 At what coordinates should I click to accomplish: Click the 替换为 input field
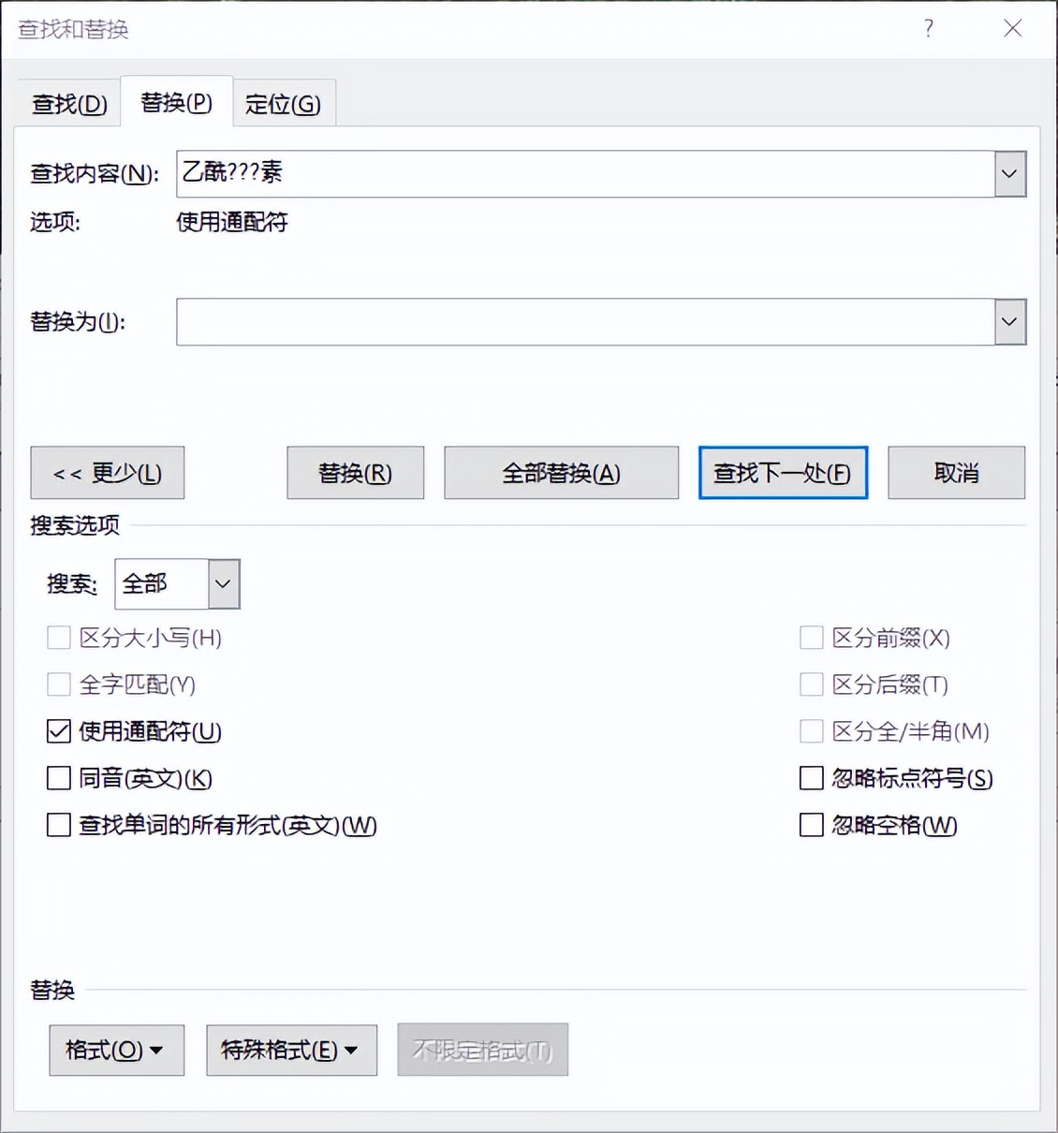pos(585,321)
